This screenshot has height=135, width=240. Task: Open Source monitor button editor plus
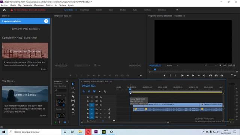coord(141,76)
